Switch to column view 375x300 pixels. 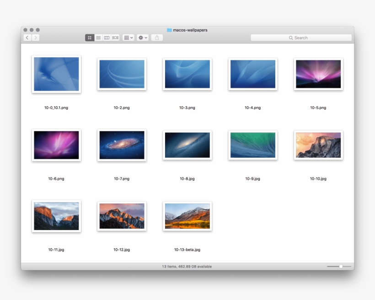point(107,37)
